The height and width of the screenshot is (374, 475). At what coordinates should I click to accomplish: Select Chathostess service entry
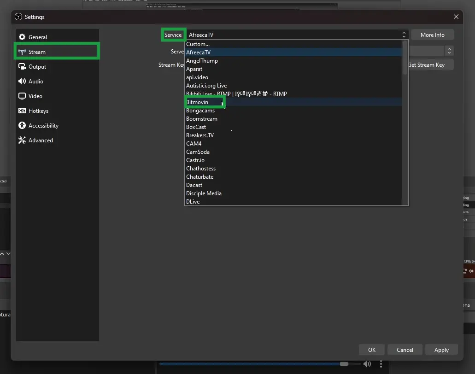pos(293,169)
